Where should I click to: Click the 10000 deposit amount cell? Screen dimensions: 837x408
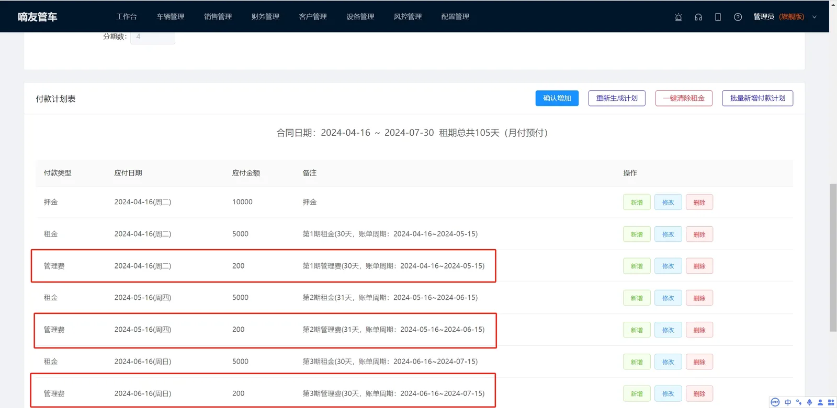[x=242, y=202]
